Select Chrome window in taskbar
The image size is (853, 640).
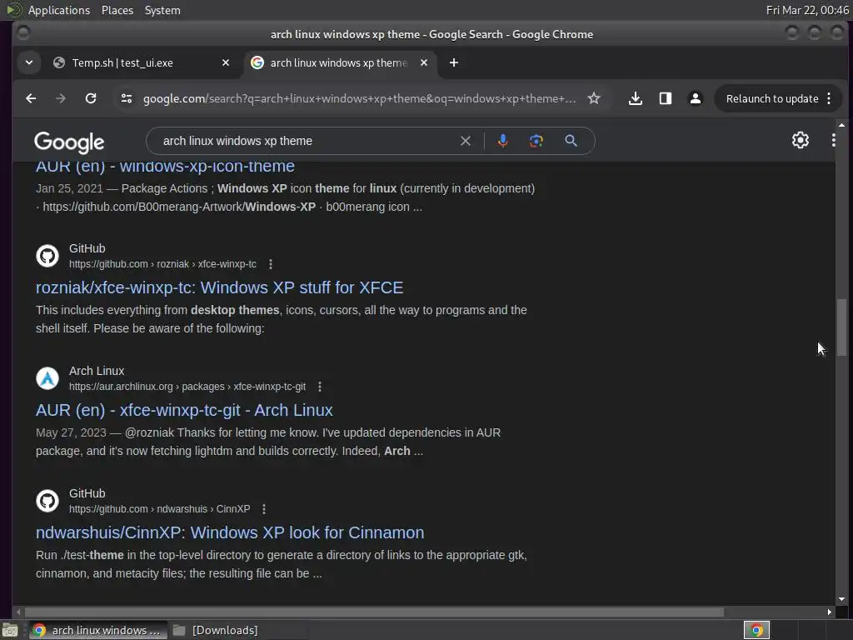(98, 630)
